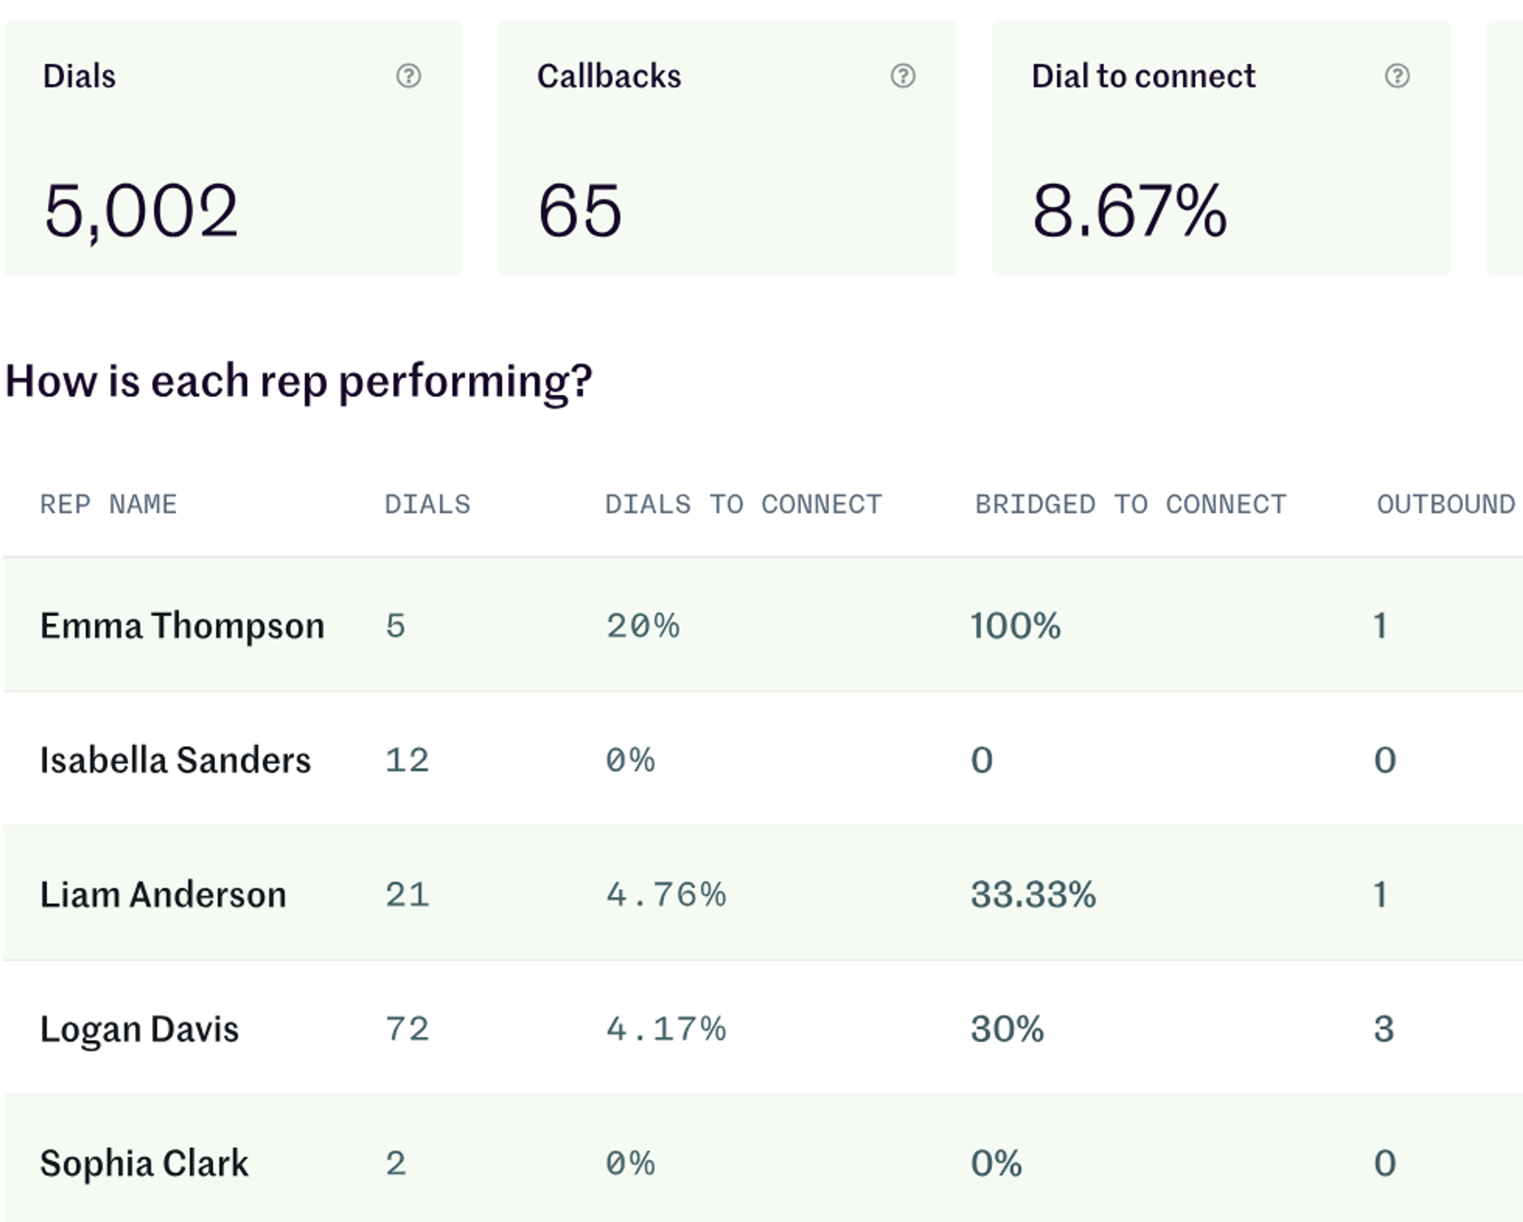
Task: Select Emma Thompson's row
Action: 184,624
